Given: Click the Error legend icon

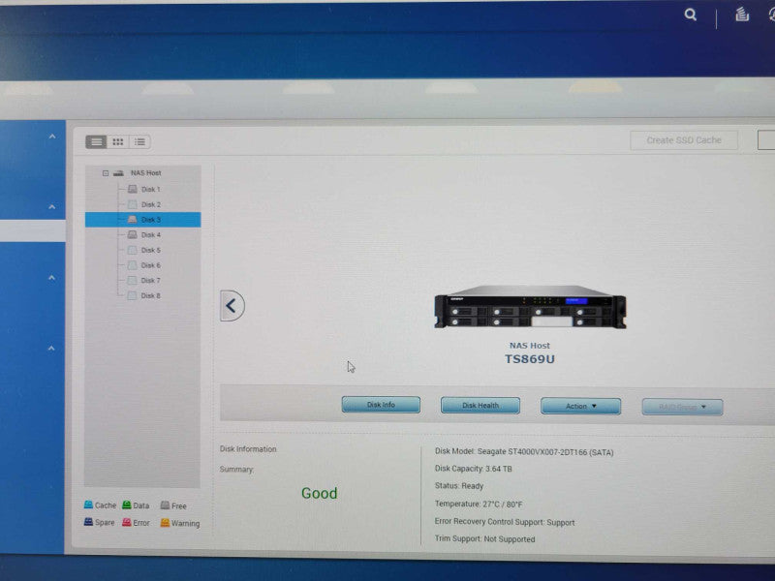Looking at the screenshot, I should pyautogui.click(x=127, y=522).
